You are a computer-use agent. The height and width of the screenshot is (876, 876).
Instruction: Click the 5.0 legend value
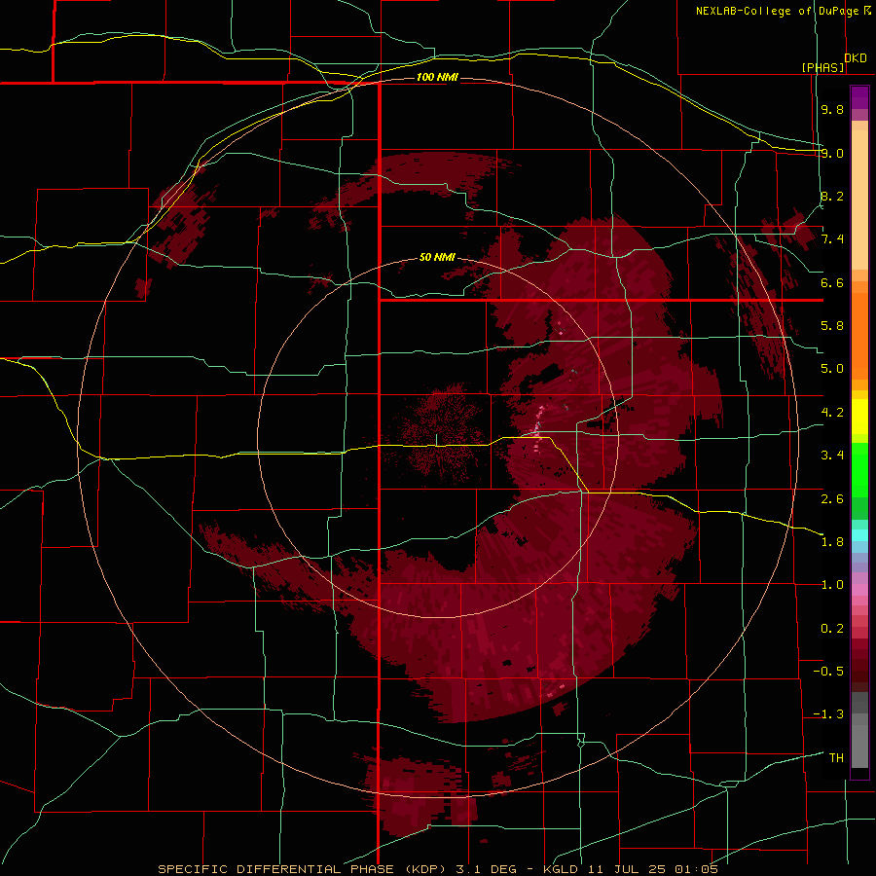click(x=832, y=369)
